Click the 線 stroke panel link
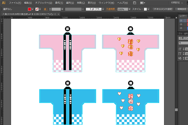188x125 pixels. pos(46,9)
